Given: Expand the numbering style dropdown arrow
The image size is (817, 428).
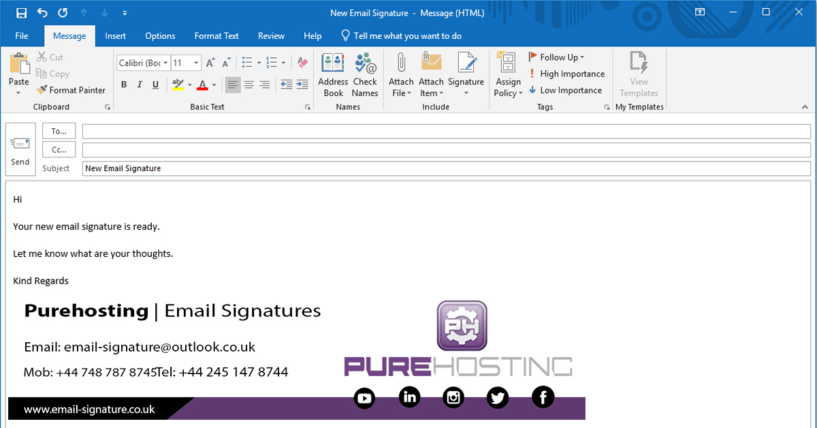Looking at the screenshot, I should (x=283, y=63).
